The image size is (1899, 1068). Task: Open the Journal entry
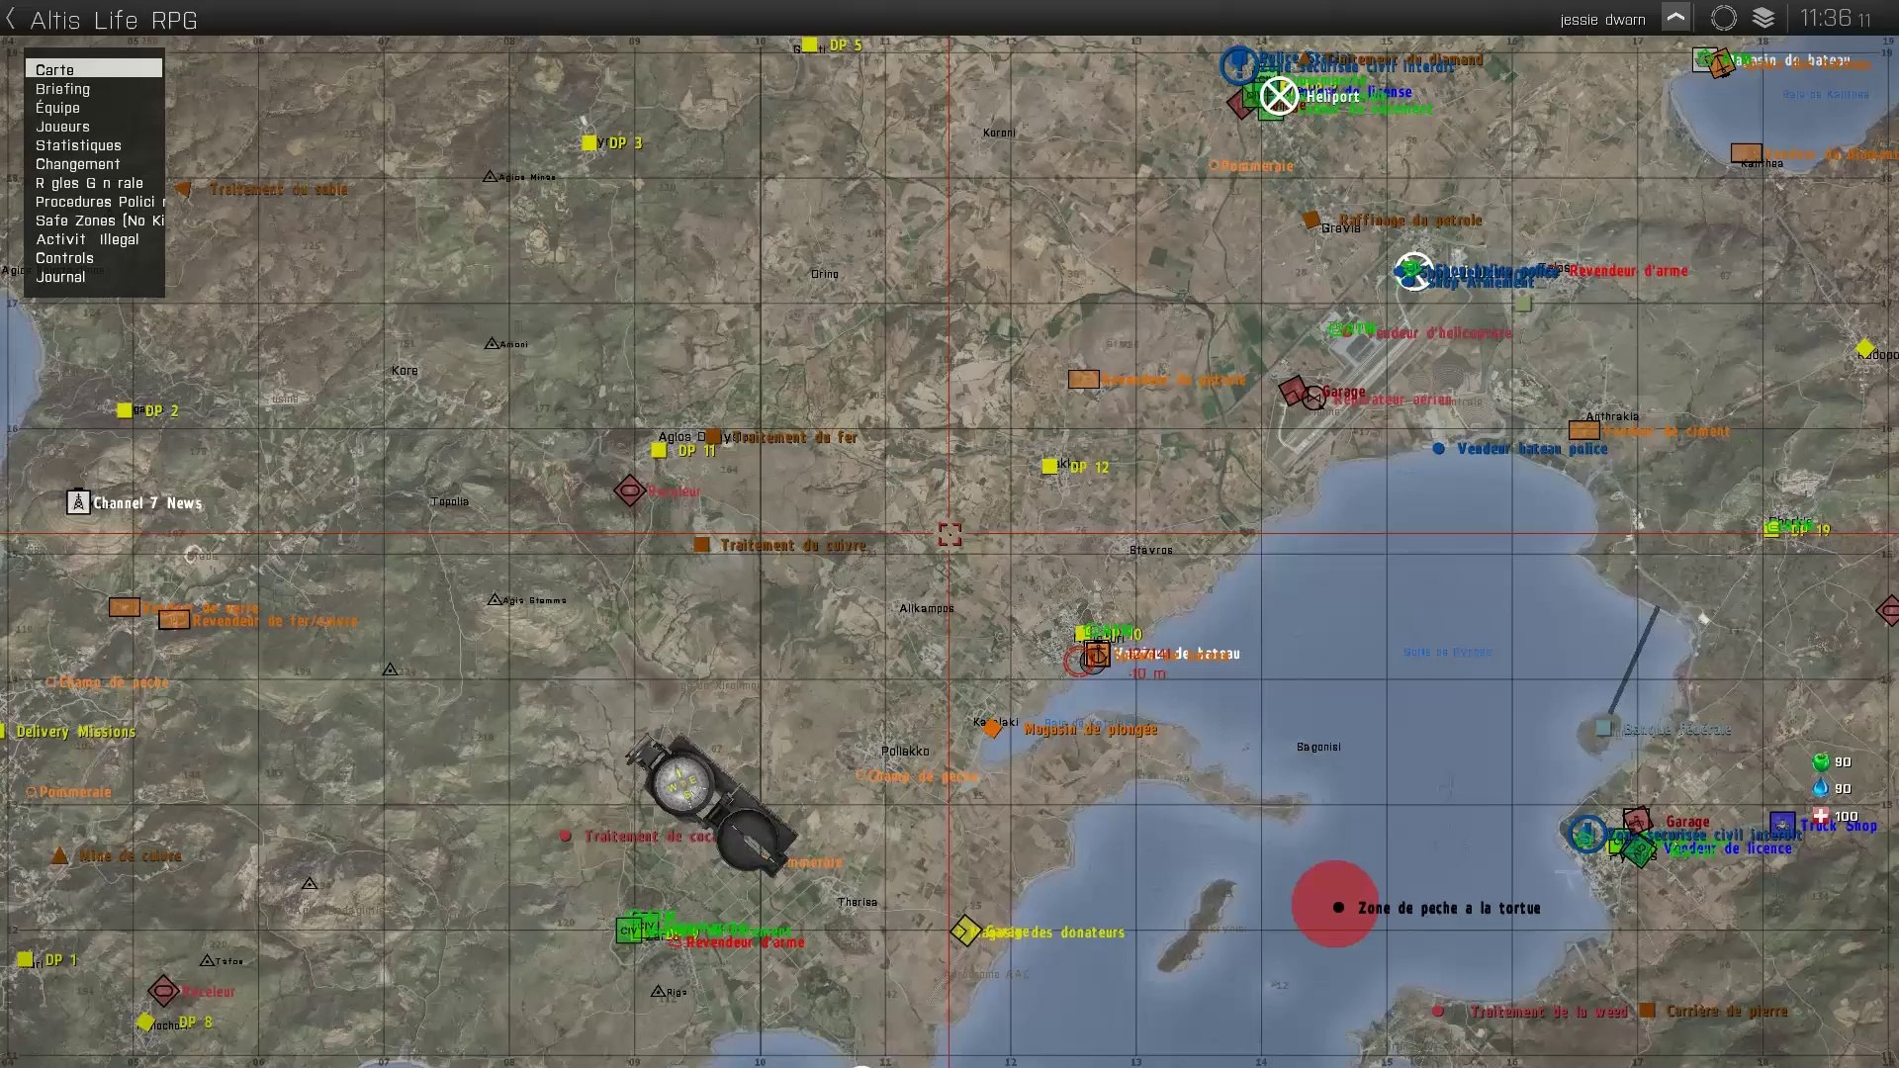[60, 277]
